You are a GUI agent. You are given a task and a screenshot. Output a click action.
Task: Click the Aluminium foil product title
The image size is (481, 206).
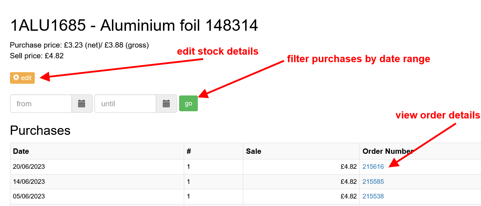point(134,26)
